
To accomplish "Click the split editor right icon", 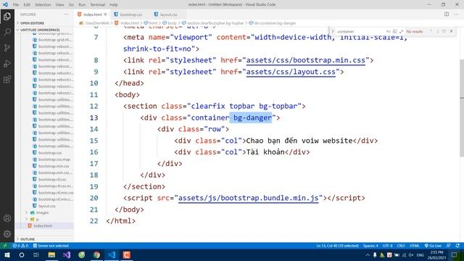I will pos(447,14).
